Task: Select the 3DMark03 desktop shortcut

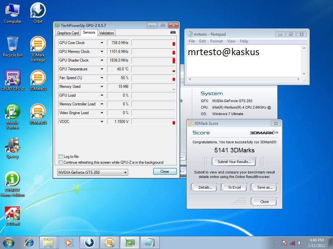Action: pyautogui.click(x=38, y=80)
